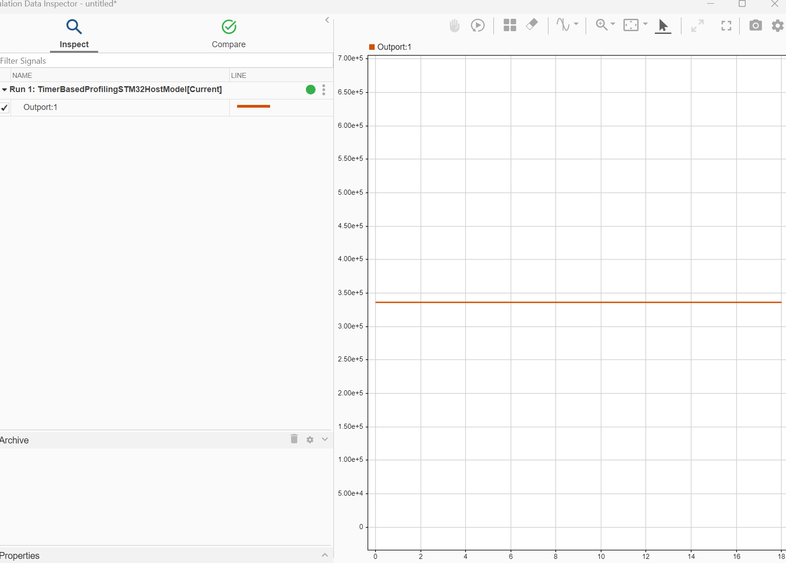Click the replay playback icon
786x563 pixels.
pos(477,25)
